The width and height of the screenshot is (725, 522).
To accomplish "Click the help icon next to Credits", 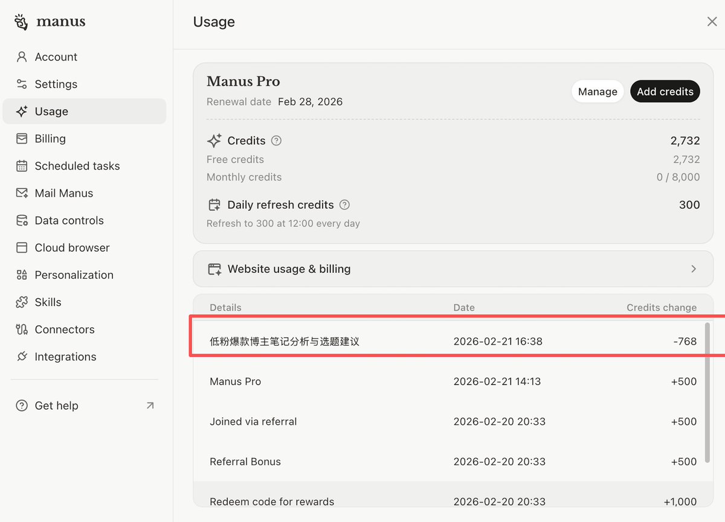I will [276, 141].
